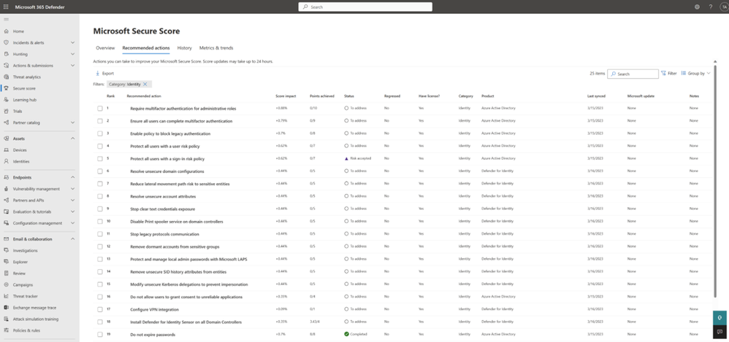Click the Filter funnel icon

click(x=663, y=74)
